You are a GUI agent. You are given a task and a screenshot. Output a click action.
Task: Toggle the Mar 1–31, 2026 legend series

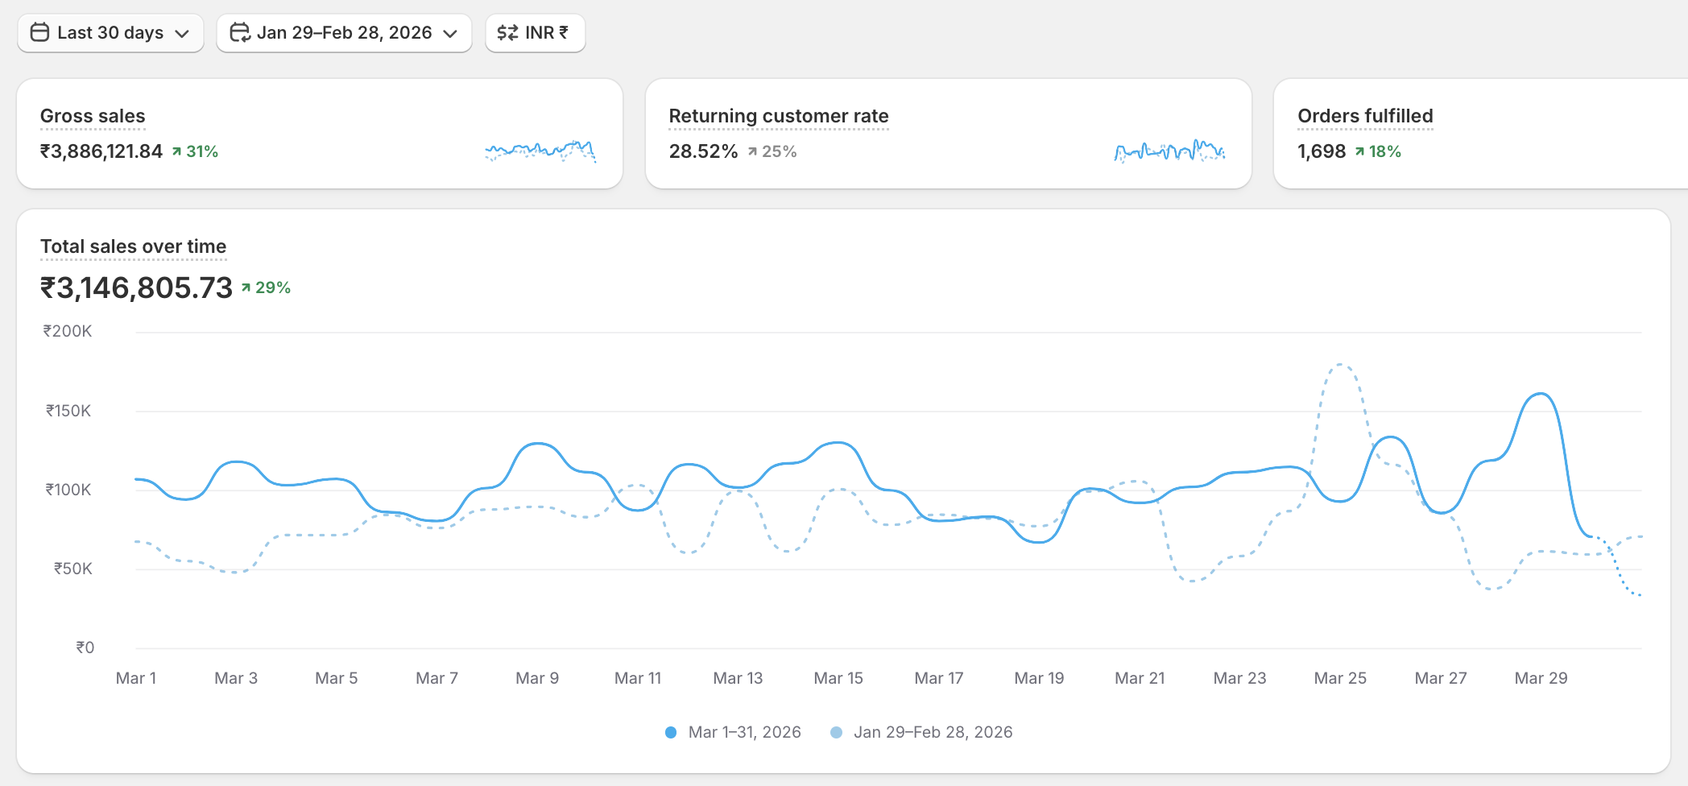(x=744, y=732)
